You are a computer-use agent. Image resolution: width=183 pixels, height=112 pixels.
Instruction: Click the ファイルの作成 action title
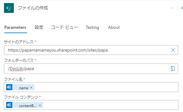[x=33, y=8]
